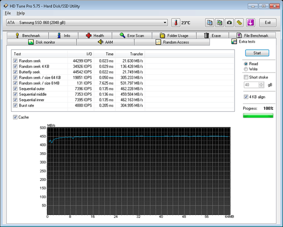Click the short stroke gB input field
The width and height of the screenshot is (283, 227).
[x=251, y=85]
